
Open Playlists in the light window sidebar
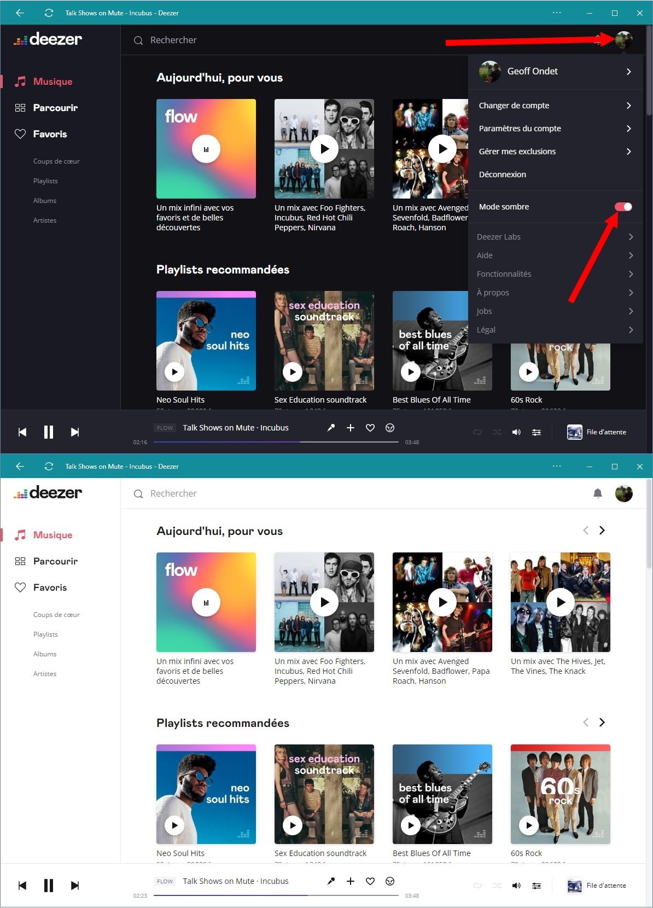click(45, 635)
